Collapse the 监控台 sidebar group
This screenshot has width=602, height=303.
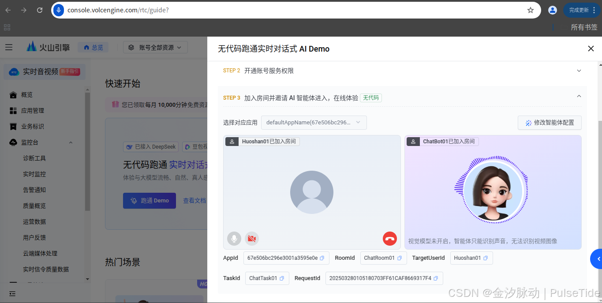71,142
